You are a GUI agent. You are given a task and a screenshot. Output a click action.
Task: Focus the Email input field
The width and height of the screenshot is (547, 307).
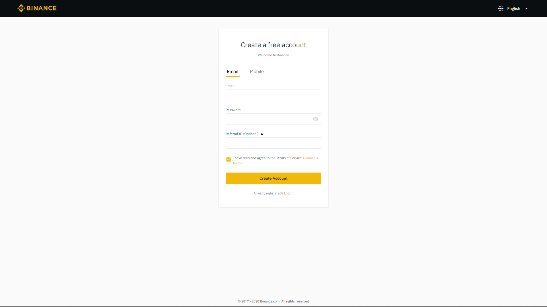(273, 95)
